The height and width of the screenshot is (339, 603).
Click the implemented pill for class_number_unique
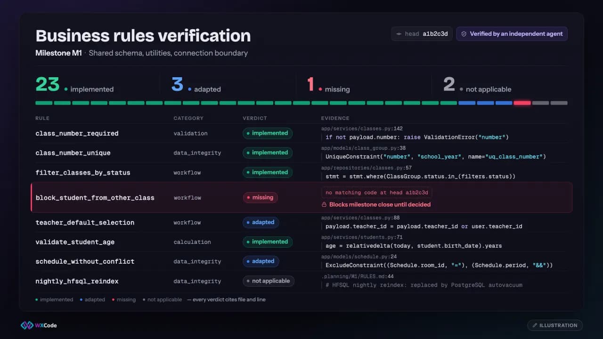[x=268, y=153]
